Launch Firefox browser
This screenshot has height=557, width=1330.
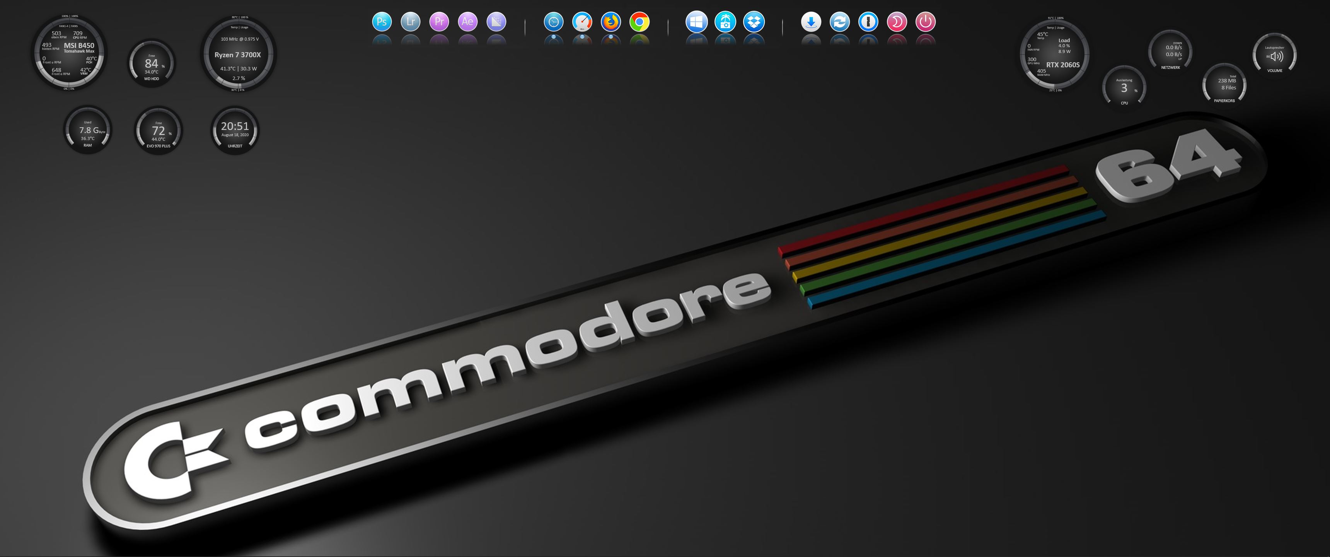611,22
